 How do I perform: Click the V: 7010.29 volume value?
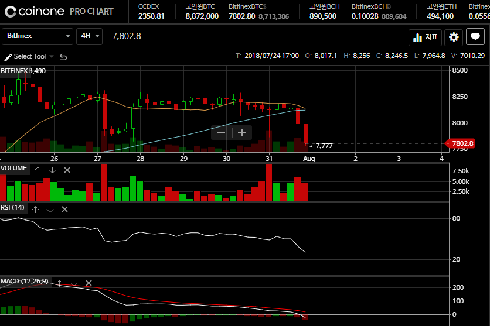point(468,56)
